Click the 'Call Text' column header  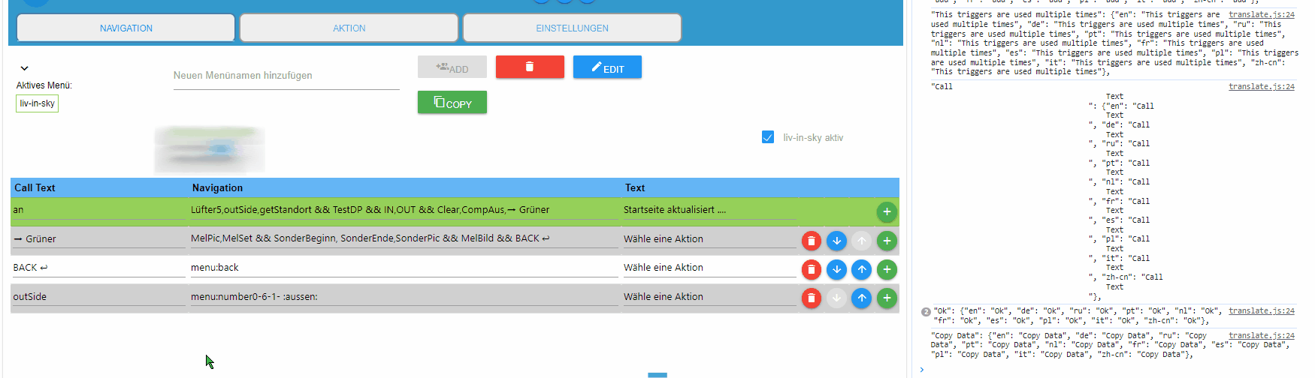pos(35,188)
